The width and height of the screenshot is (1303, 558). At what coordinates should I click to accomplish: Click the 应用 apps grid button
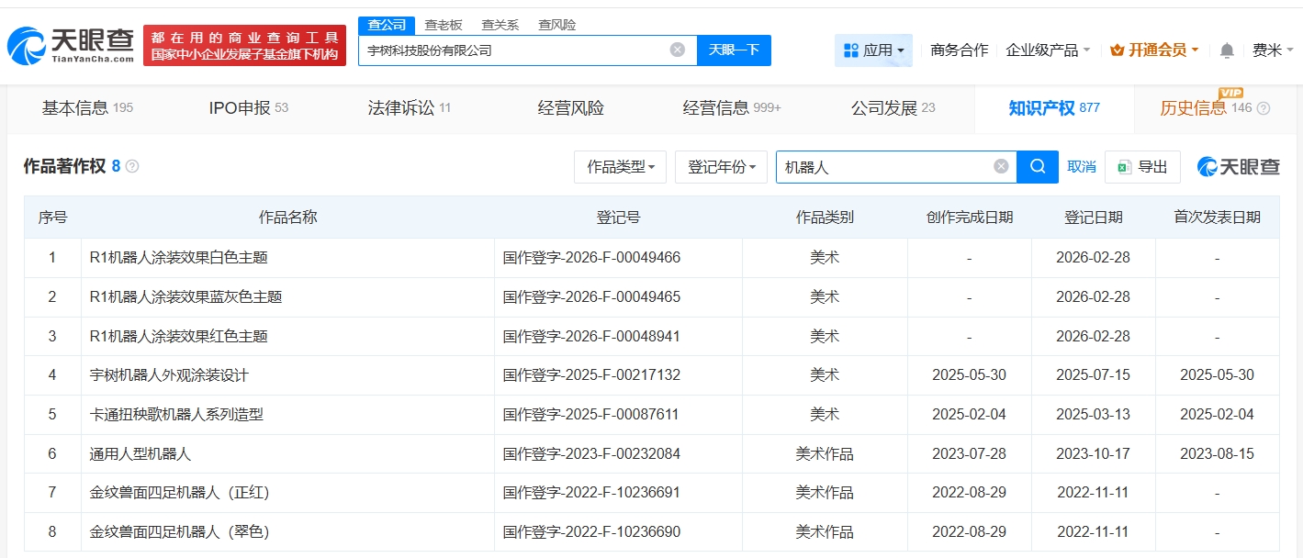click(873, 50)
